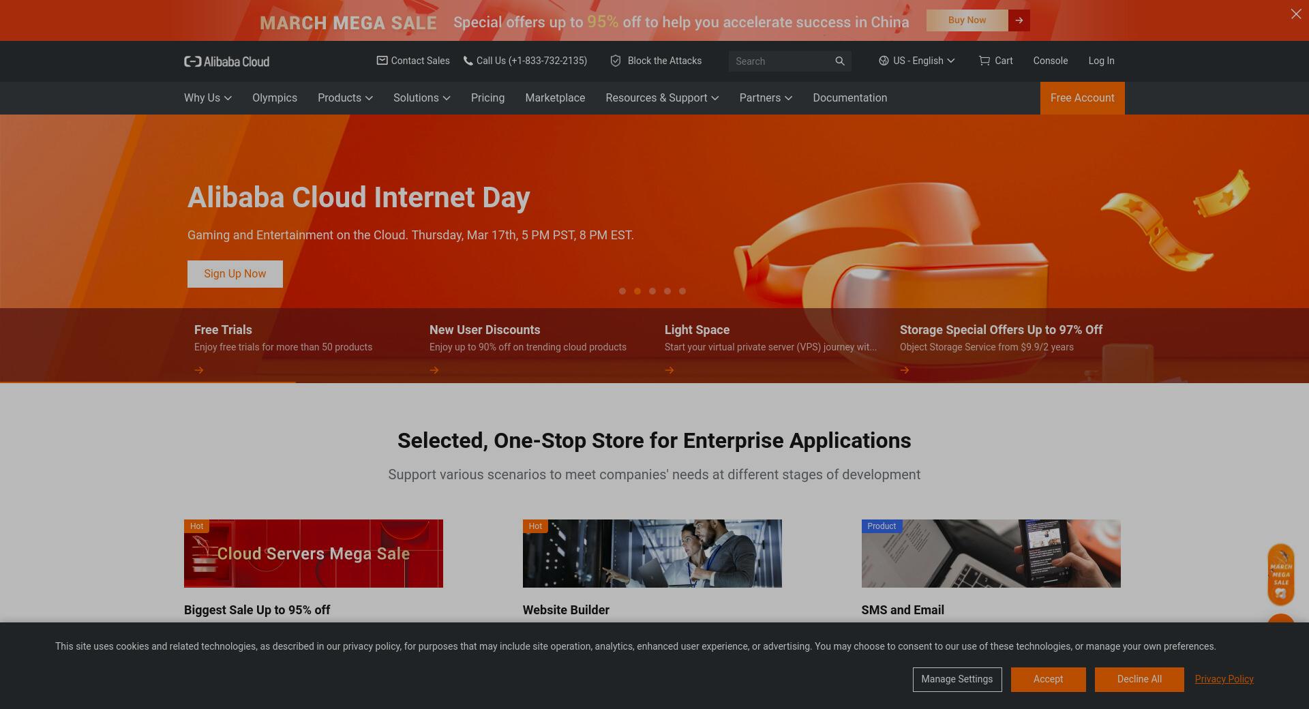Click the Call Us phone number
The height and width of the screenshot is (709, 1309).
[532, 61]
